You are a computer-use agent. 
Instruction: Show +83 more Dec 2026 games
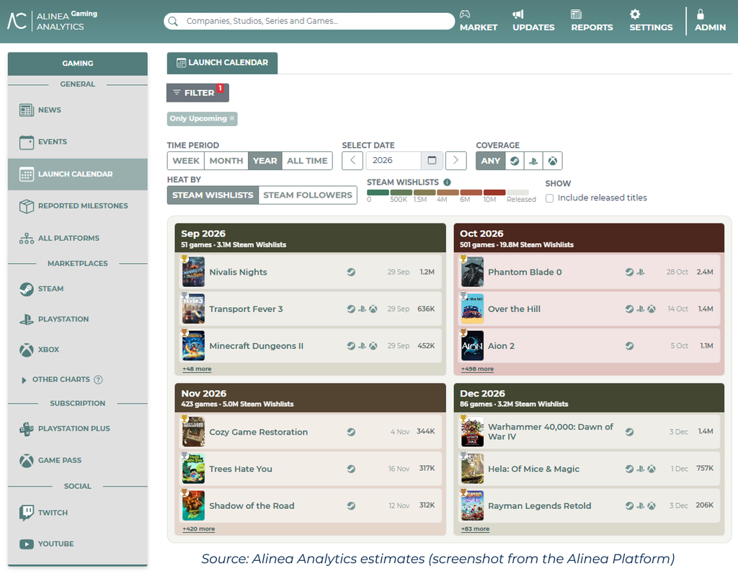click(476, 529)
